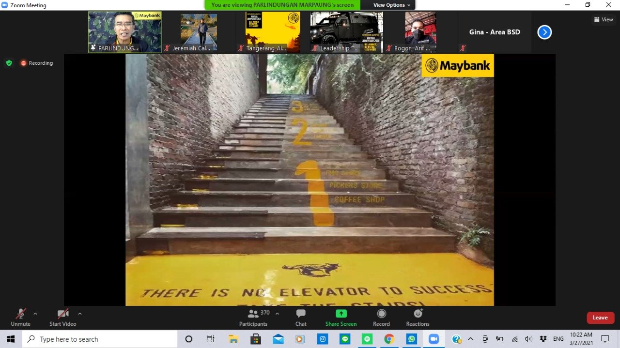Viewport: 620px width, 348px height.
Task: Expand the participants caret next to 370
Action: pyautogui.click(x=277, y=314)
